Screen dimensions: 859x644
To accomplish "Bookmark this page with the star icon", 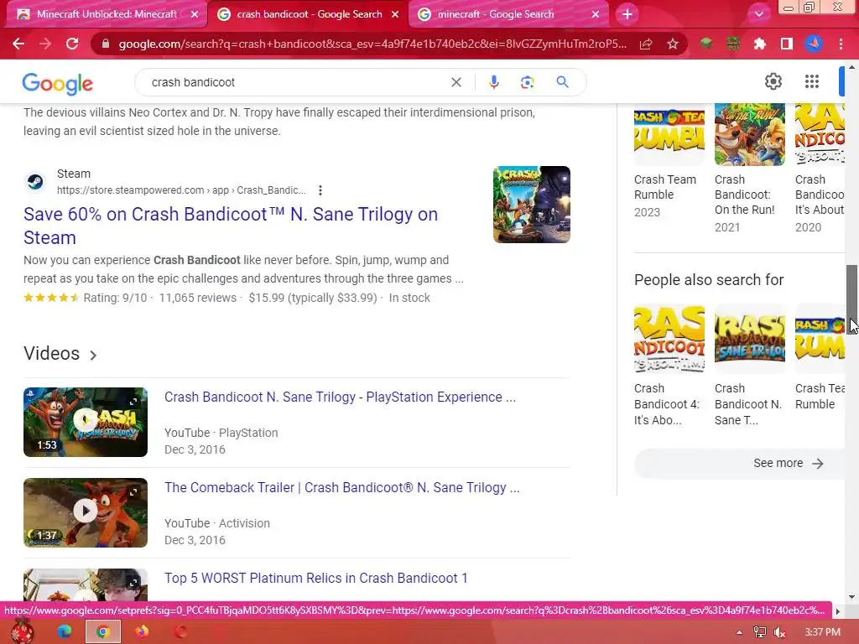I will (x=673, y=44).
